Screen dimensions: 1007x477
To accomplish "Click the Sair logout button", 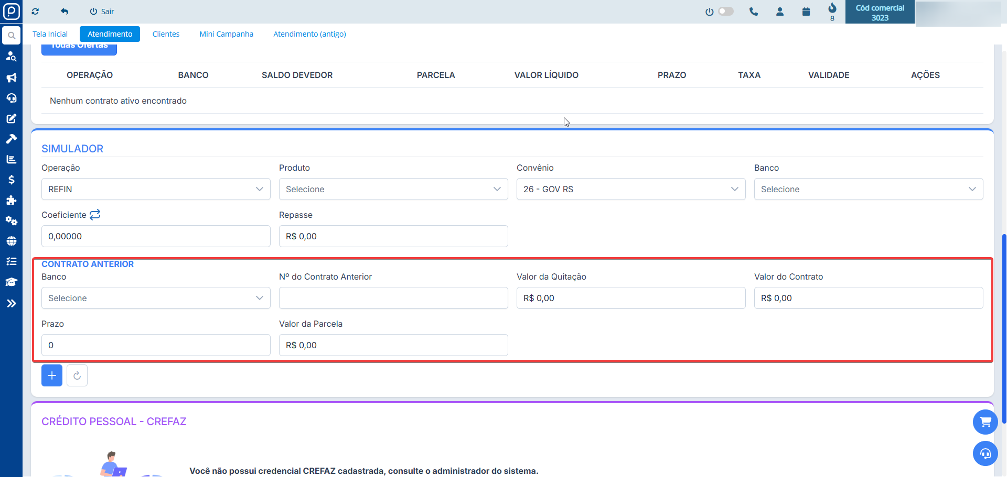I will pos(102,12).
